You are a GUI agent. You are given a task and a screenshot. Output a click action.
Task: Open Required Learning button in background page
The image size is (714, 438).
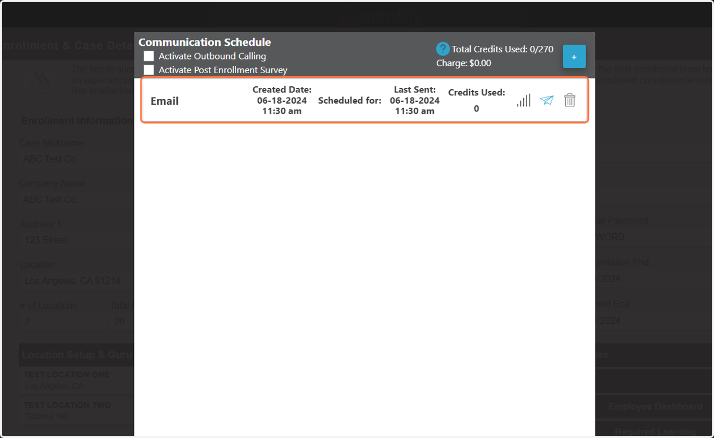click(x=654, y=431)
